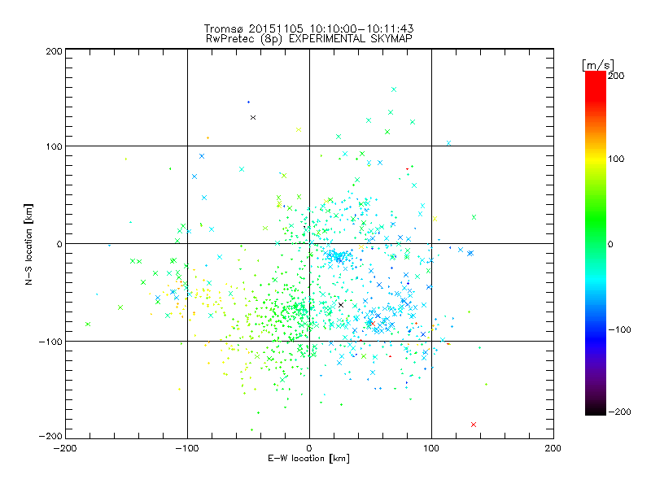Click the green zero level on color bar
Image resolution: width=651 pixels, height=488 pixels.
(x=596, y=243)
